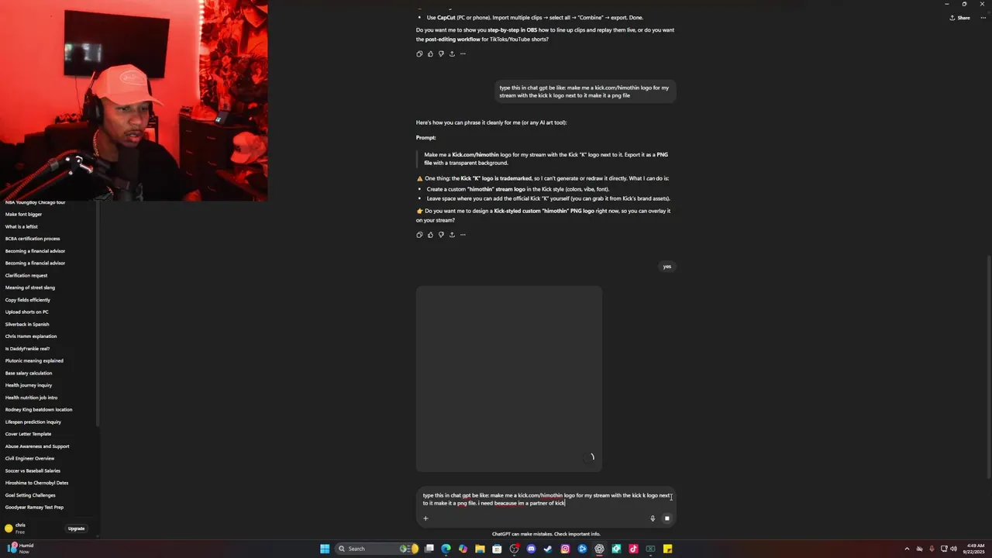Open the Humid weather widget
The image size is (992, 558).
[20, 549]
